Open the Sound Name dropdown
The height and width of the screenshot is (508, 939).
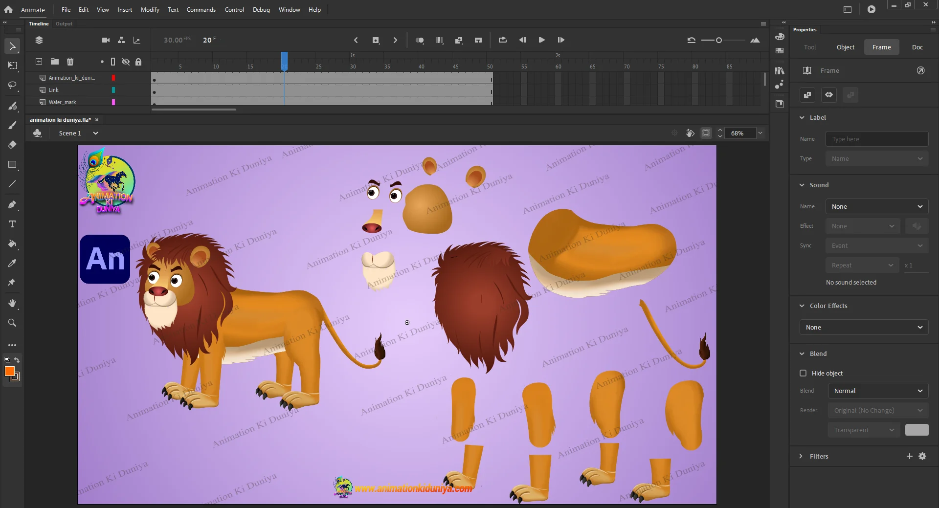(x=876, y=206)
